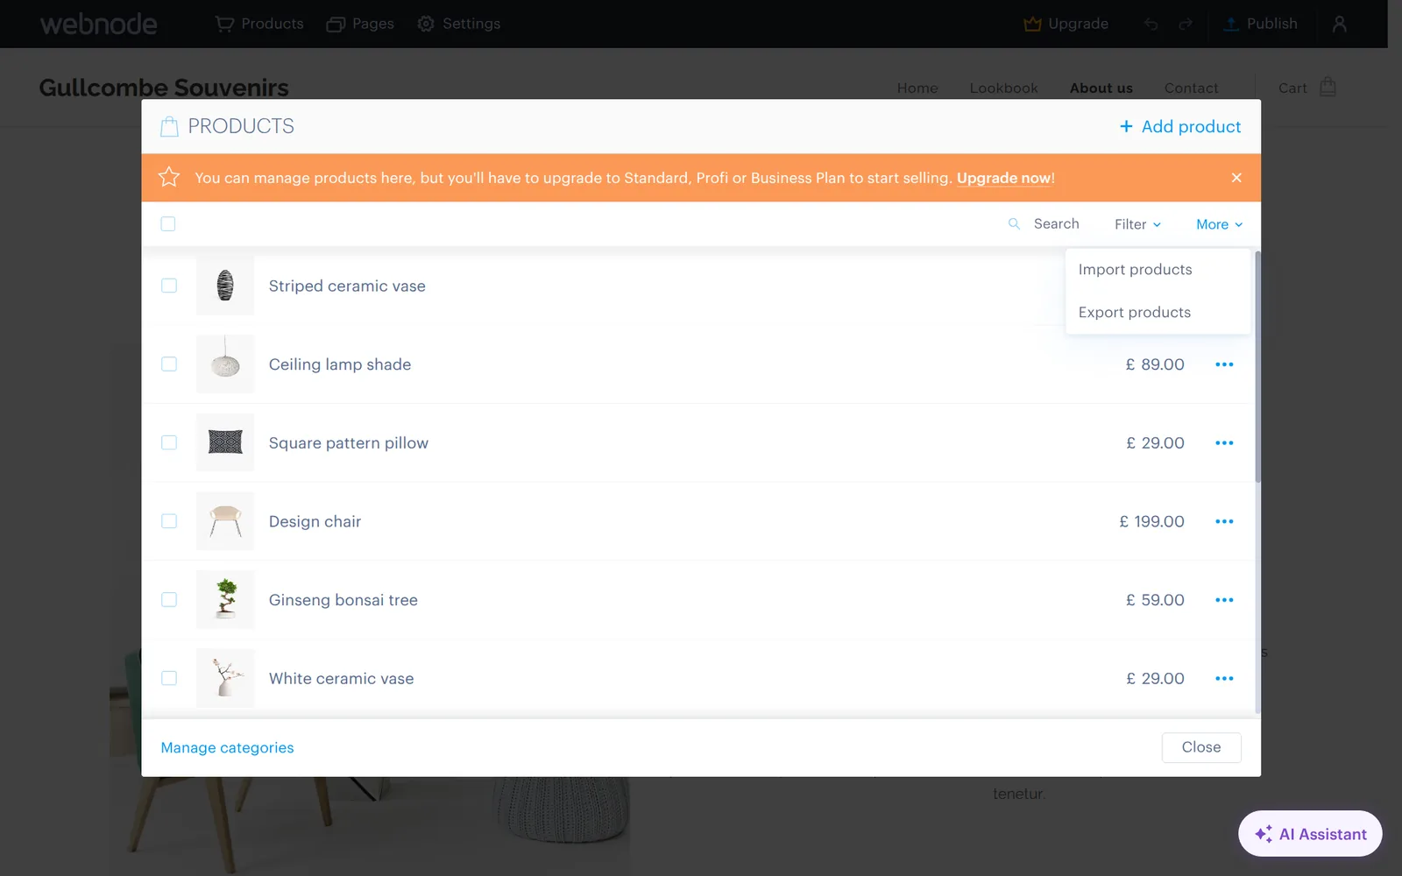Open Settings in top bar
Image resolution: width=1402 pixels, height=876 pixels.
tap(458, 24)
